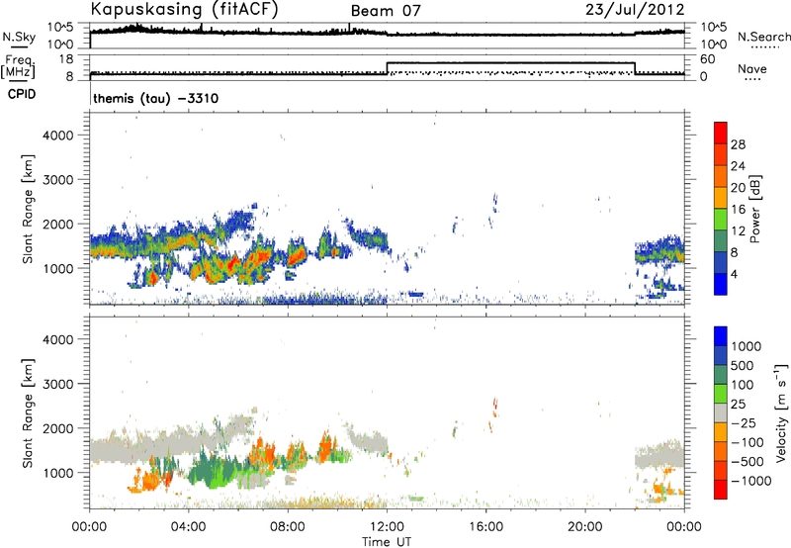This screenshot has width=791, height=548.
Task: Click the 'Power [dB]' color bar title
Action: pos(754,209)
